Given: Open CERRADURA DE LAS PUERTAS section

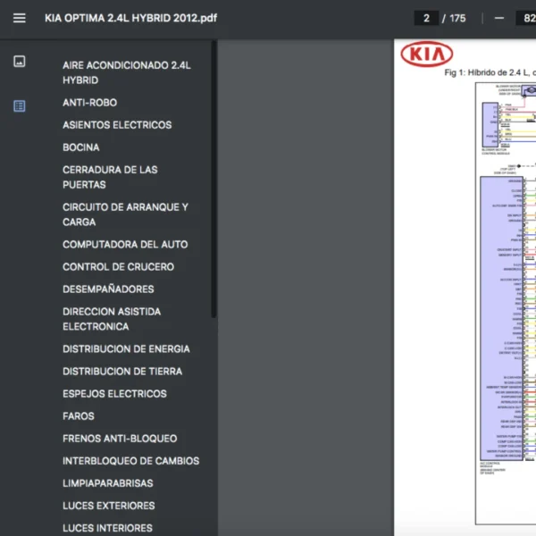Looking at the screenshot, I should 110,177.
